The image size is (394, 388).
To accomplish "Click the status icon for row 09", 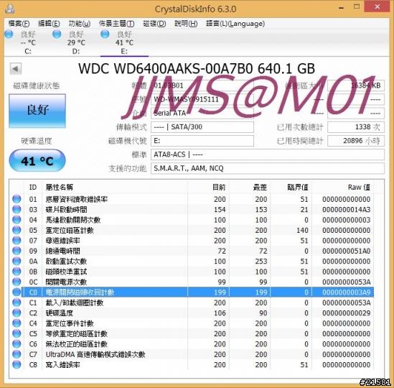I will coord(17,251).
